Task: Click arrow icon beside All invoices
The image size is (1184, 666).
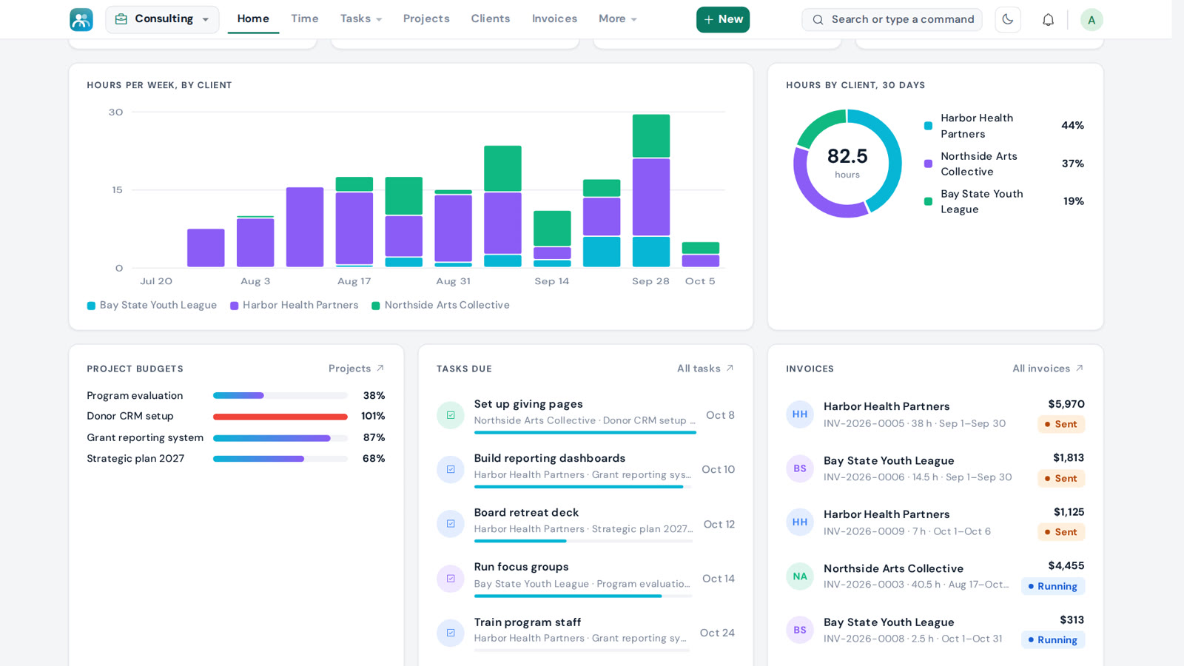Action: tap(1080, 368)
